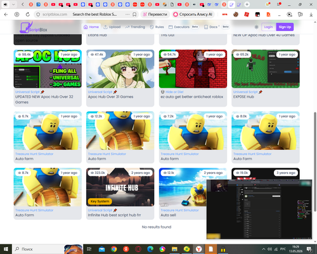Viewport: 317px width, 254px height.
Task: Open the APOC HUB script thumbnail
Action: [48, 69]
